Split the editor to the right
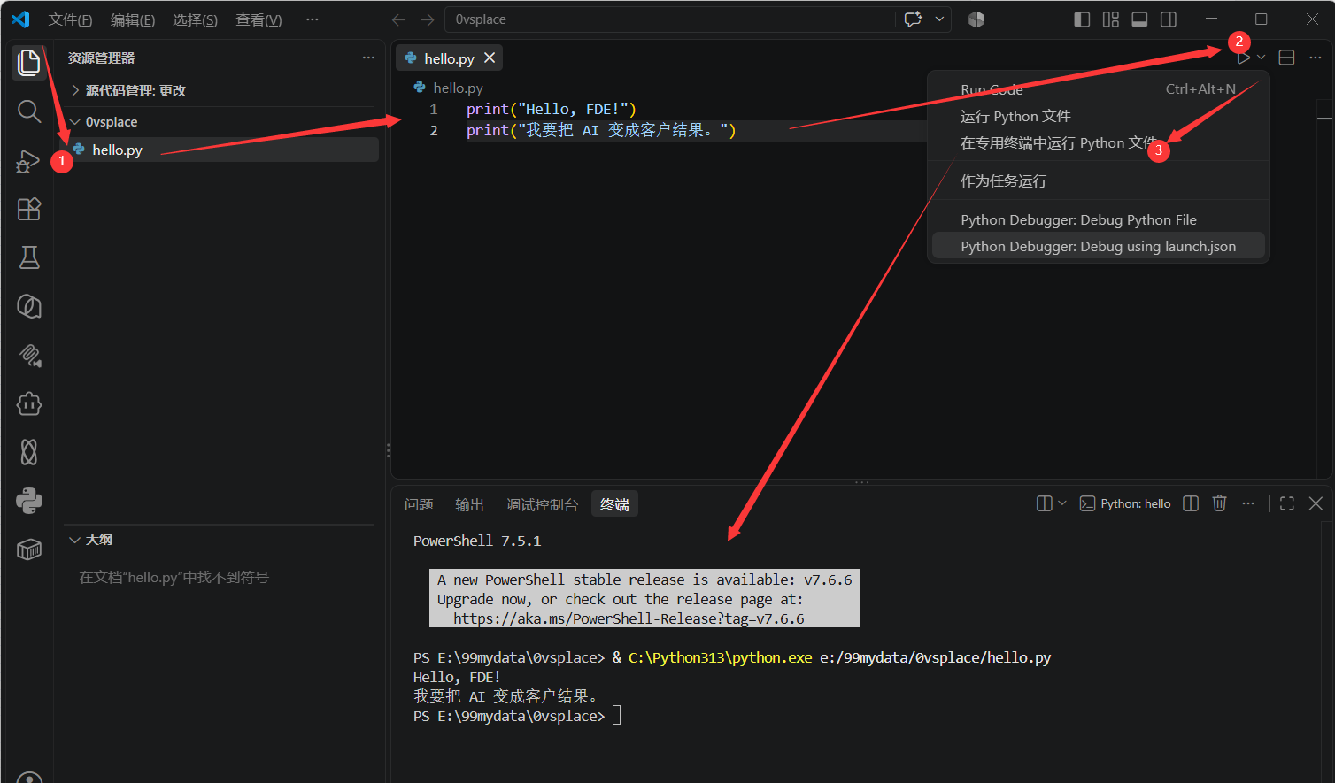This screenshot has height=783, width=1335. point(1287,58)
